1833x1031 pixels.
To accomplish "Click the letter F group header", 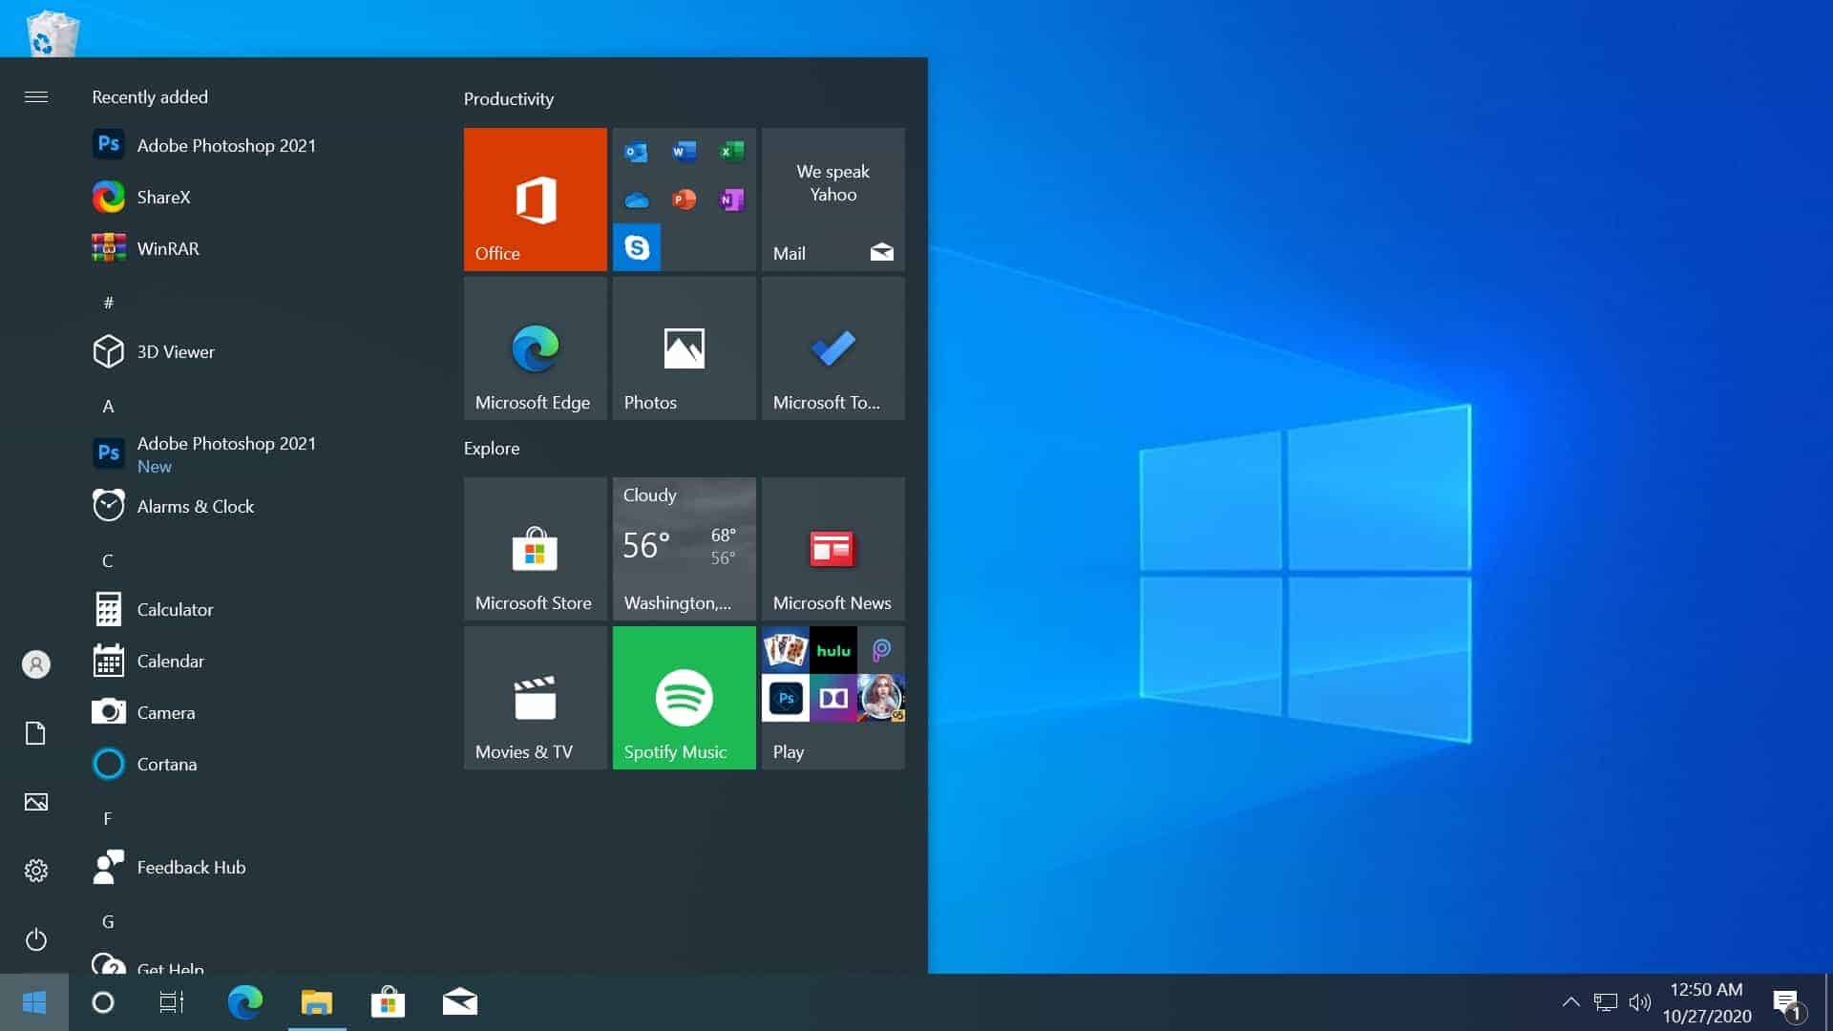I will coord(108,818).
